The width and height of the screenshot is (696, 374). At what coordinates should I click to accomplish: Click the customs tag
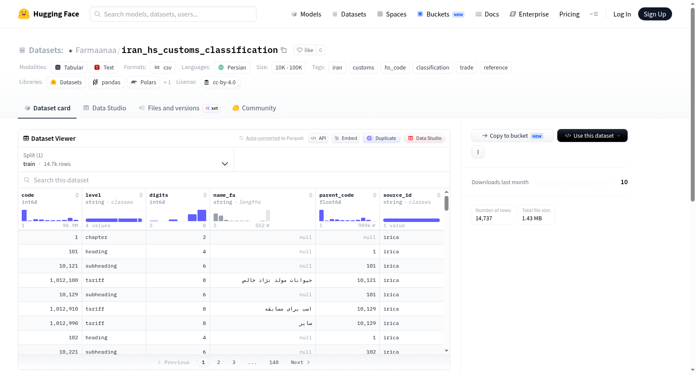click(363, 67)
